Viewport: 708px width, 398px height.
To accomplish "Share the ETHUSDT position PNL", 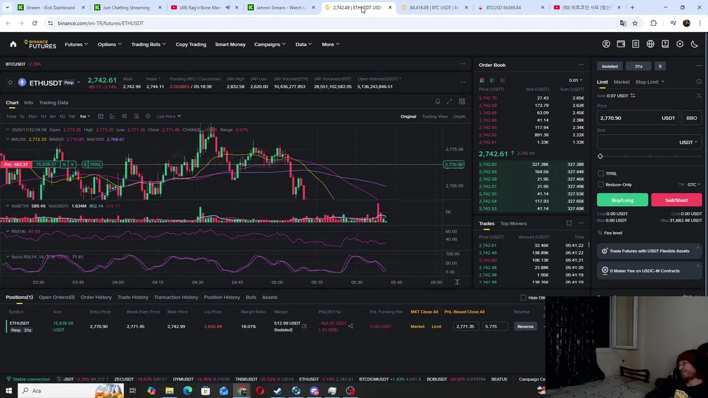I will (350, 326).
